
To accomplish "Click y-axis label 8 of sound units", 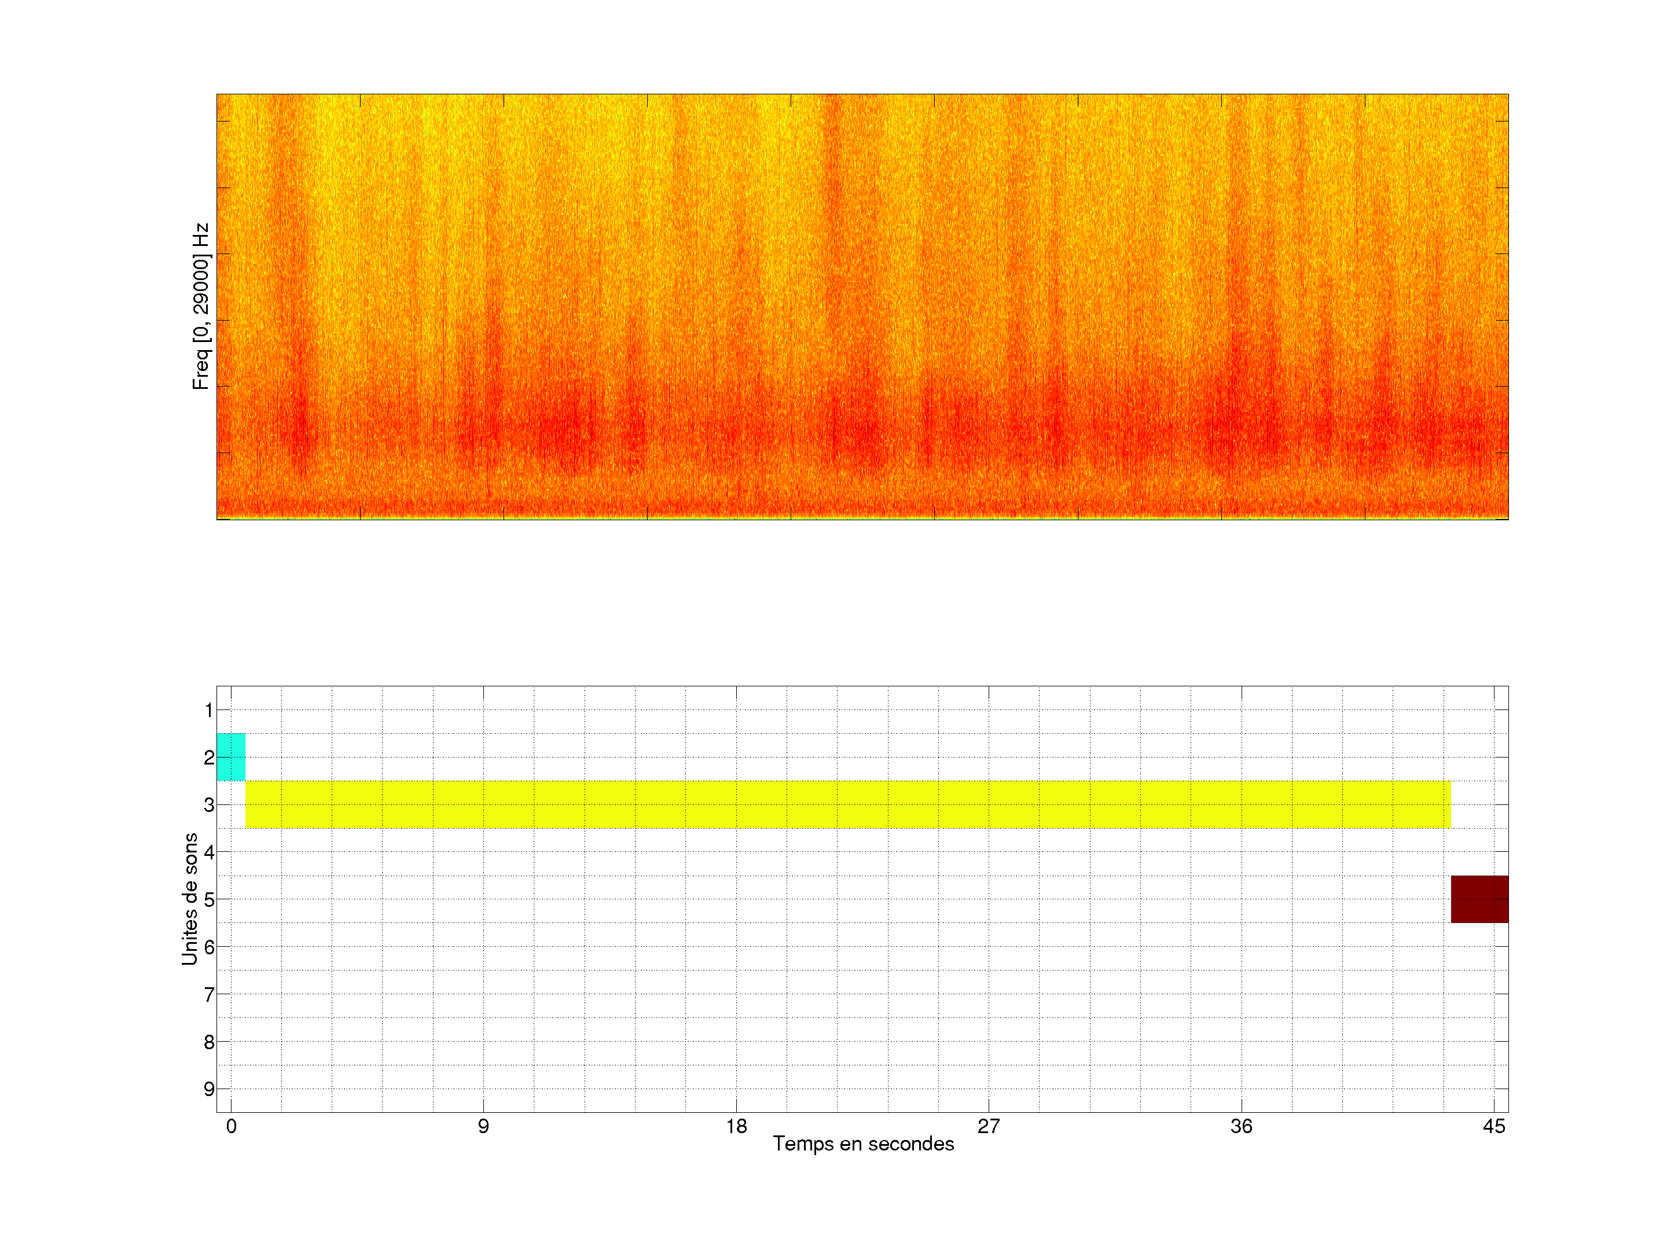I will point(209,1042).
